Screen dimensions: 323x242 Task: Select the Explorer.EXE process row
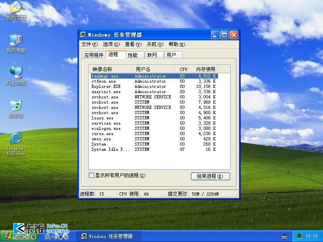click(154, 86)
